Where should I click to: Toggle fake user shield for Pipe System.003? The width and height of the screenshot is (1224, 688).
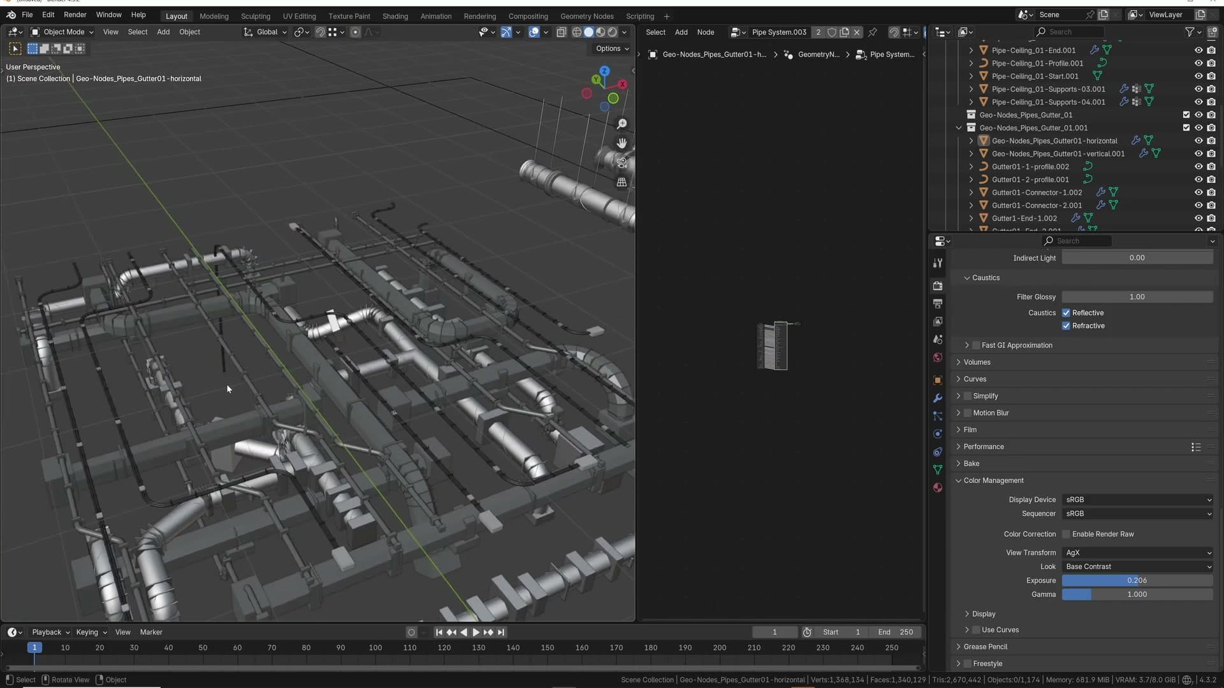[x=832, y=32]
